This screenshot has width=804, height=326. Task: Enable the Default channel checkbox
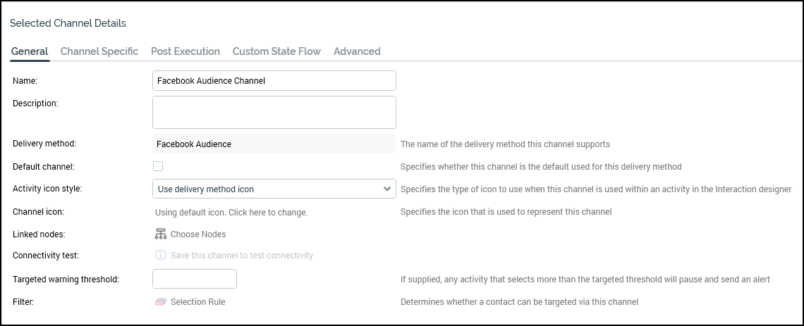coord(158,166)
